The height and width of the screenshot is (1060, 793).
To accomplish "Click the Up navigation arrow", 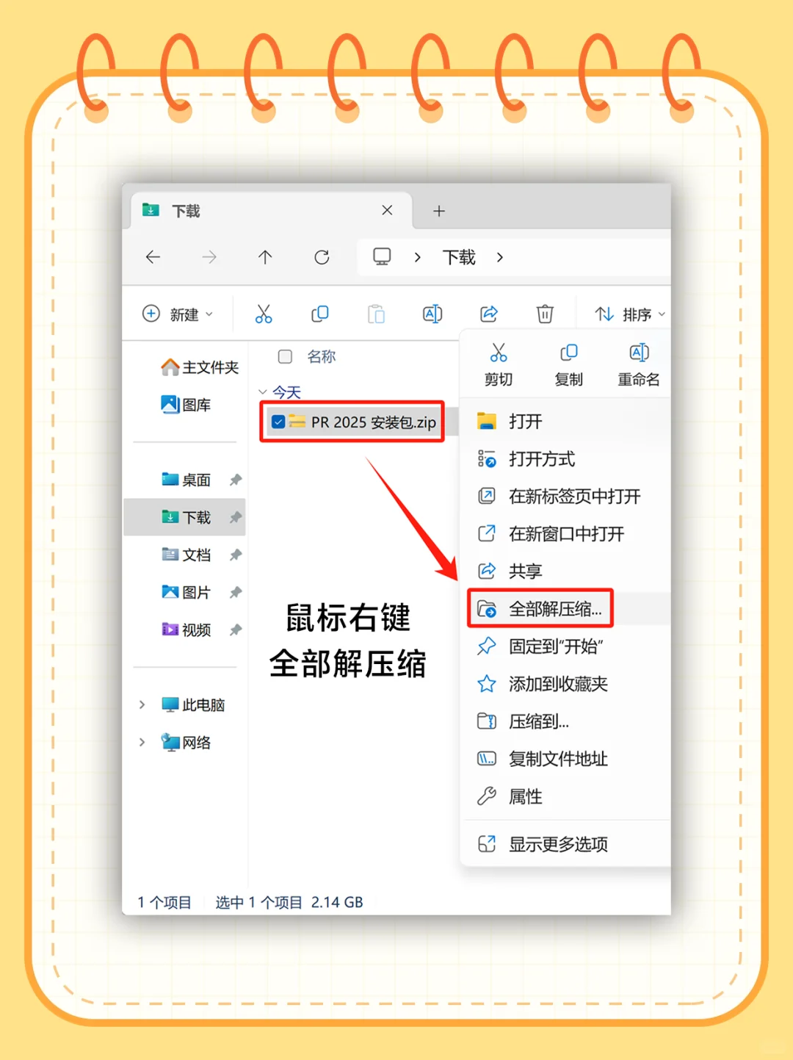I will pyautogui.click(x=265, y=257).
